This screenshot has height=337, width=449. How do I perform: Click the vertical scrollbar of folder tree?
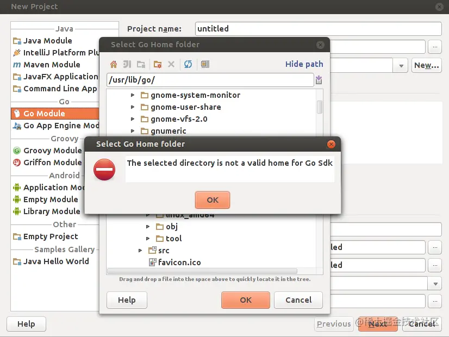click(x=320, y=107)
